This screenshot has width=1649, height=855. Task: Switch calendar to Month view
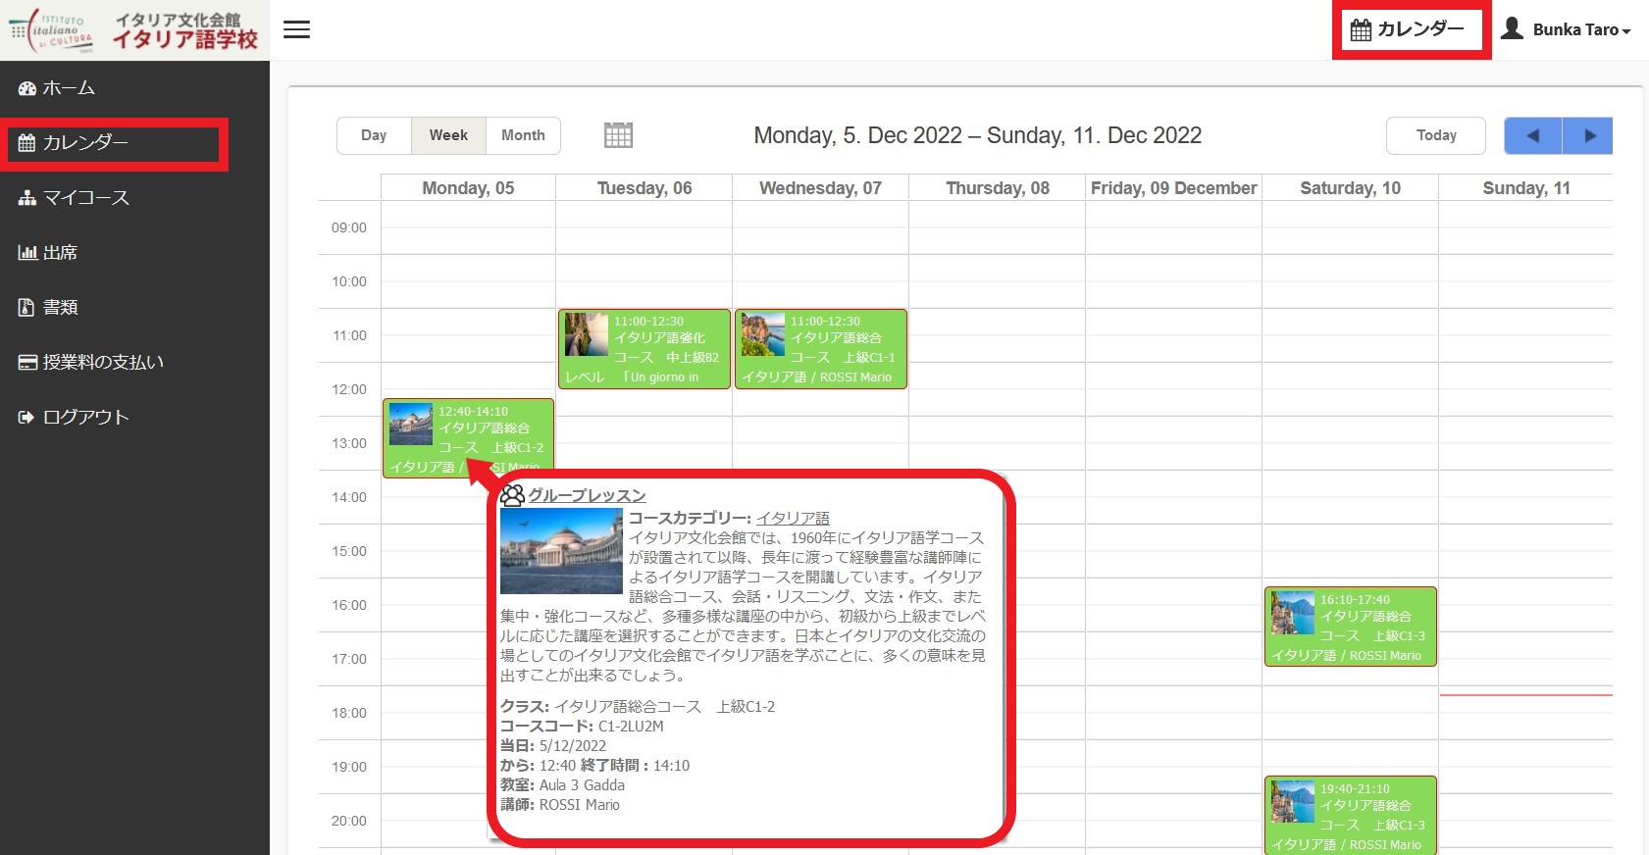tap(523, 135)
